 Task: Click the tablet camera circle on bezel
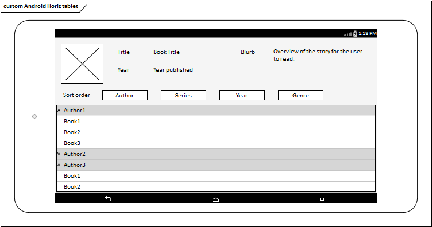point(34,116)
